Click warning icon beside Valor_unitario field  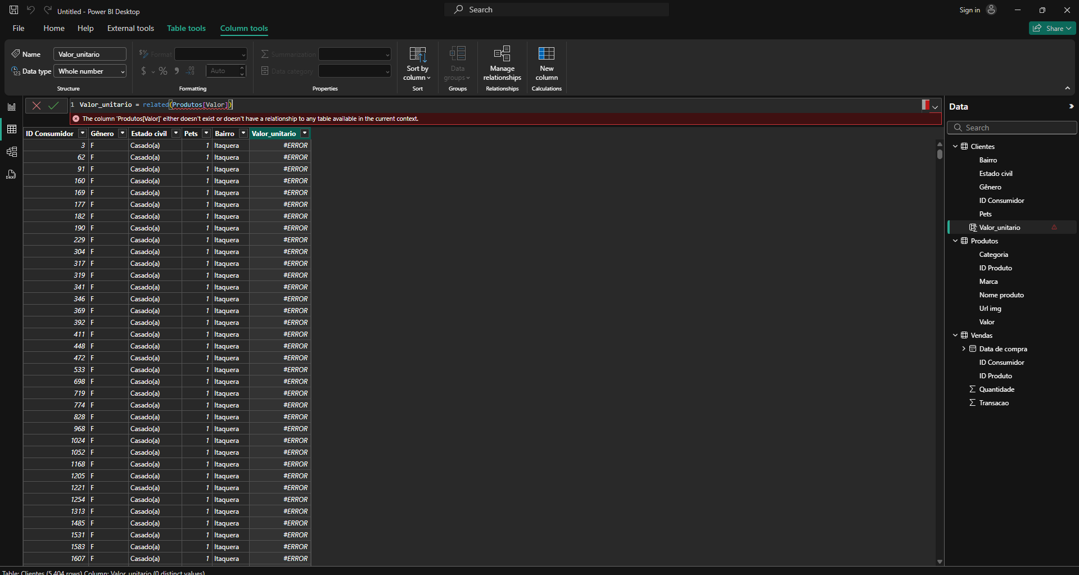(1054, 227)
